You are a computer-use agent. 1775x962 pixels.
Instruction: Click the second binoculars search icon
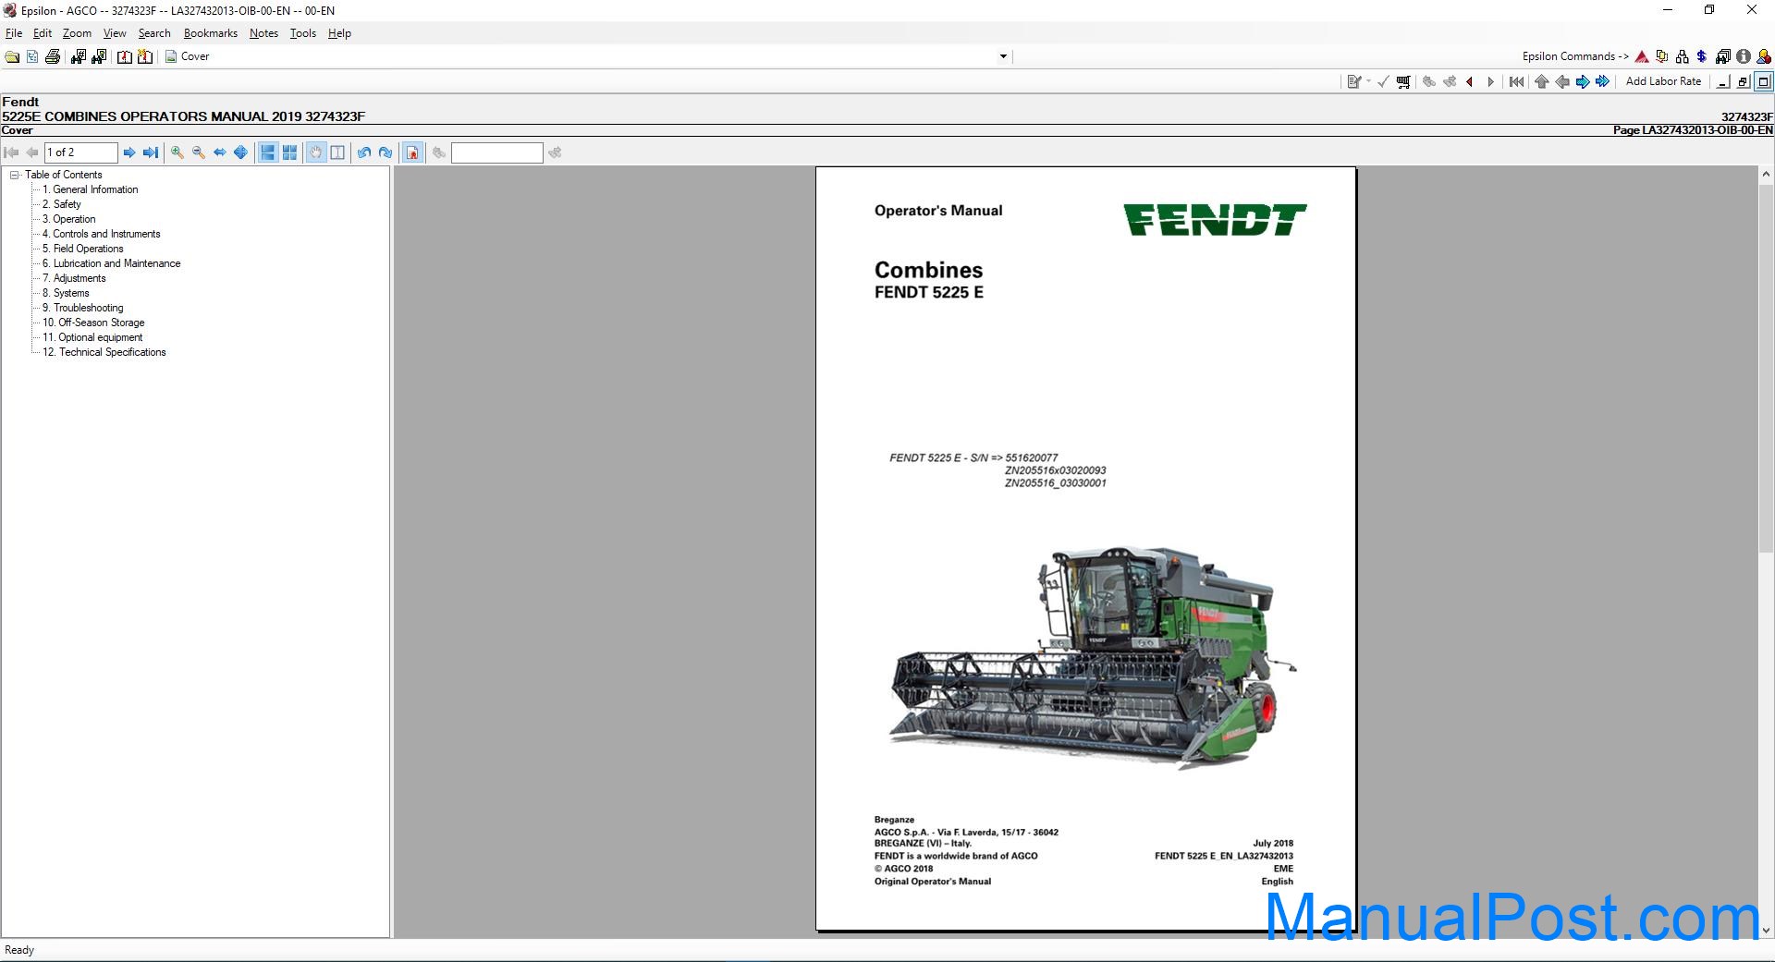[x=99, y=56]
